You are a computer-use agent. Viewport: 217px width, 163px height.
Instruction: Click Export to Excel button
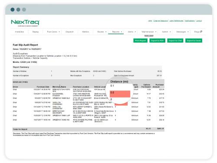pyautogui.click(x=194, y=41)
